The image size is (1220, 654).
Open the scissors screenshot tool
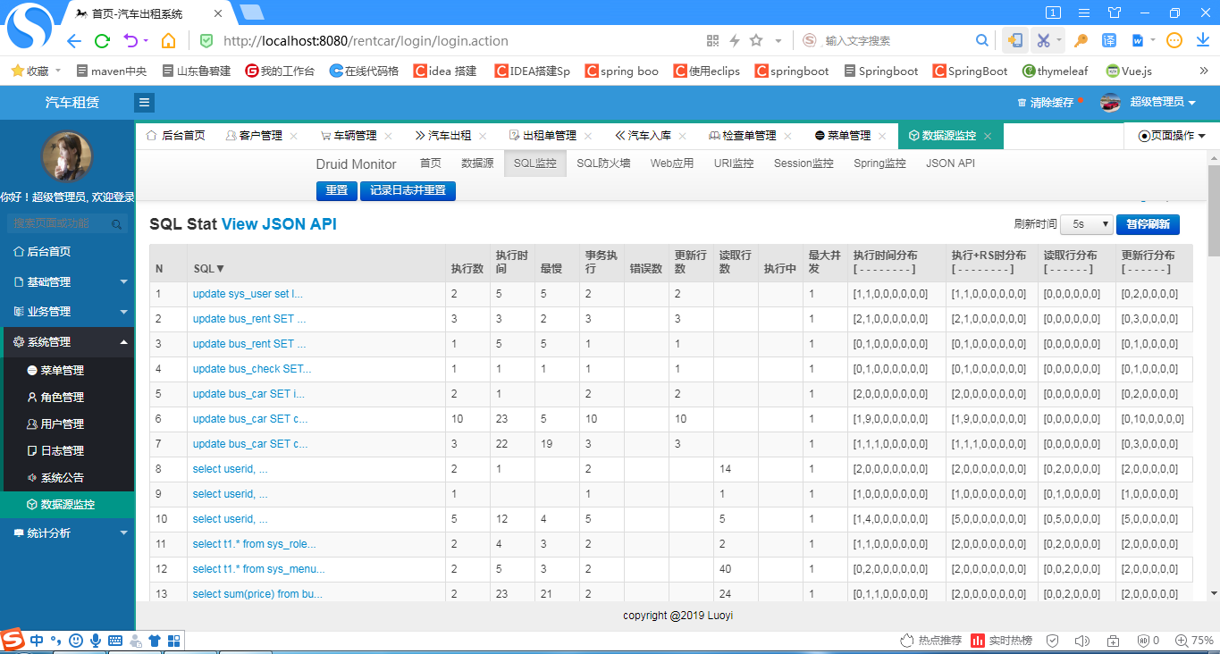[1042, 40]
